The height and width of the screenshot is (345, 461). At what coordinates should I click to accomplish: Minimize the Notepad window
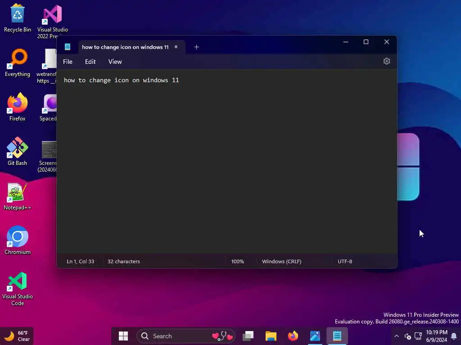point(346,42)
